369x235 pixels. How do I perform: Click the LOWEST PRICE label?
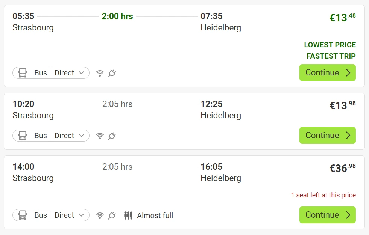pos(330,45)
